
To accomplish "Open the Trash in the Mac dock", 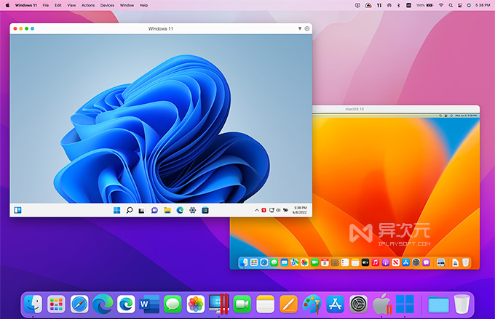I will tap(462, 304).
